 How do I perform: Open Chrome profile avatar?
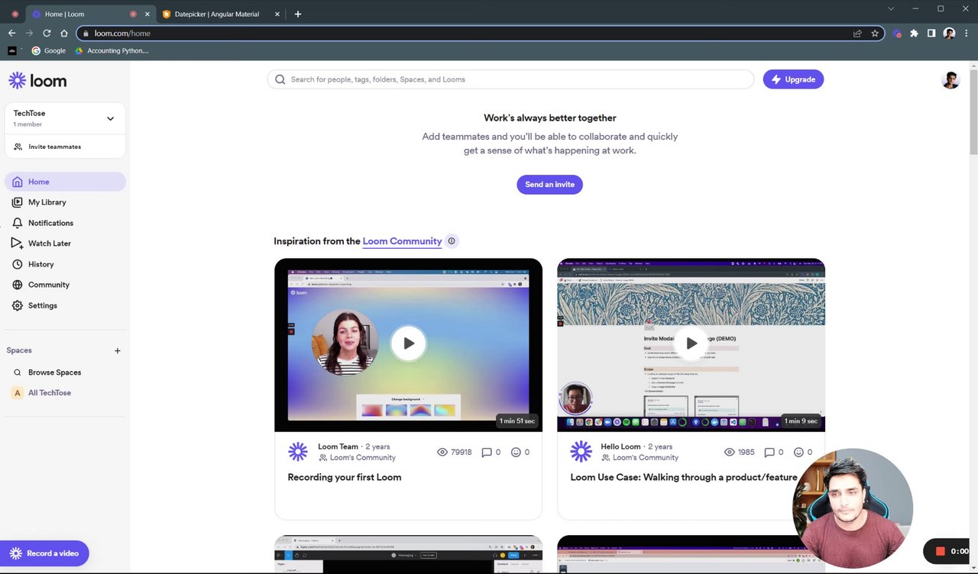(949, 33)
